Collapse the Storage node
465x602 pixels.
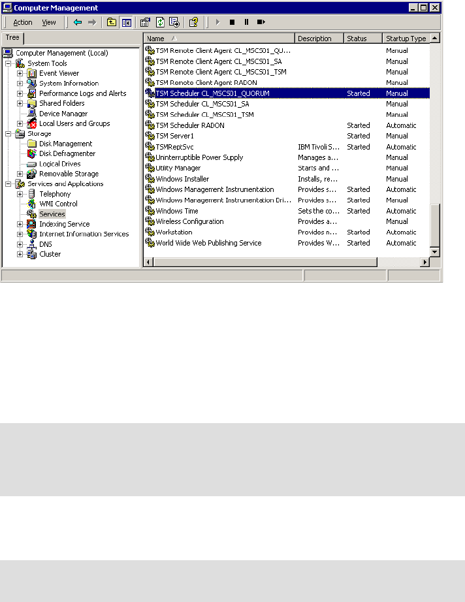coord(8,134)
